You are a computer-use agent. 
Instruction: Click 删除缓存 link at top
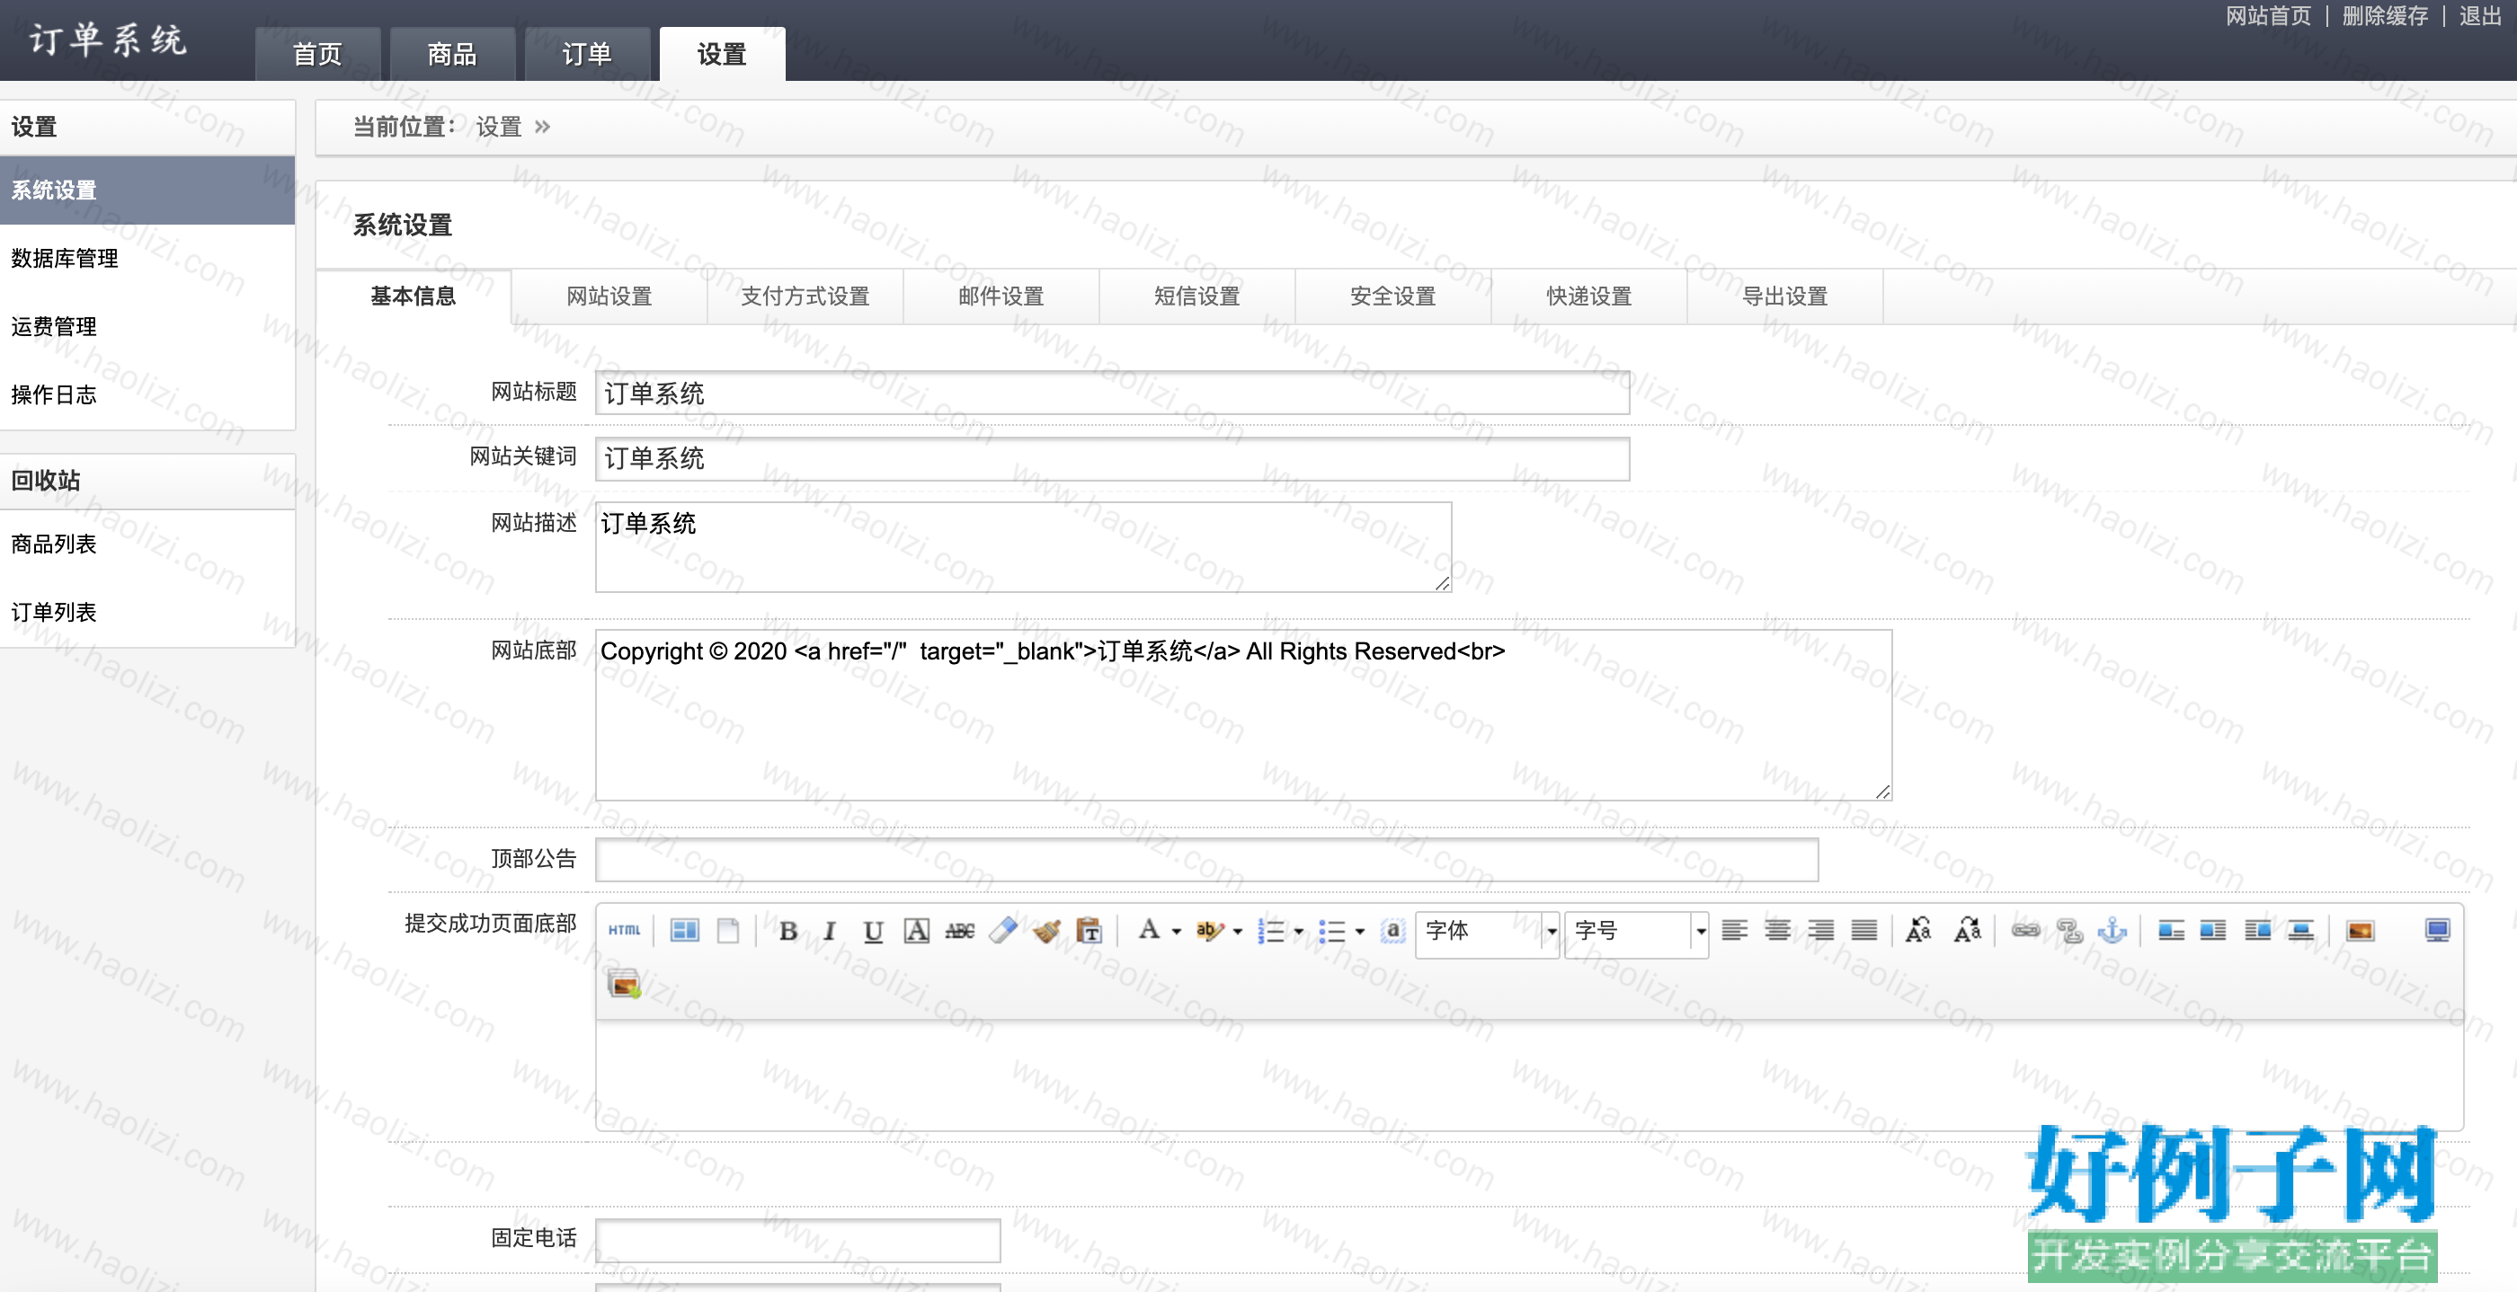[2385, 16]
